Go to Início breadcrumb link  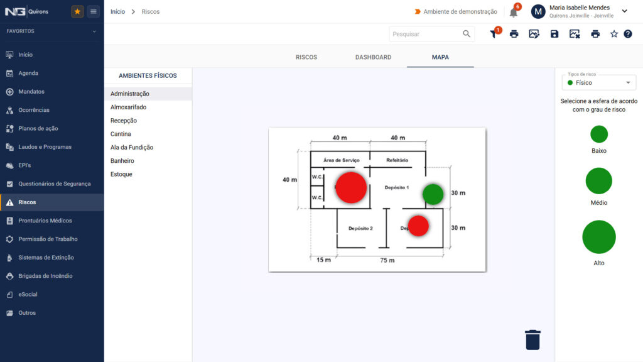tap(117, 11)
